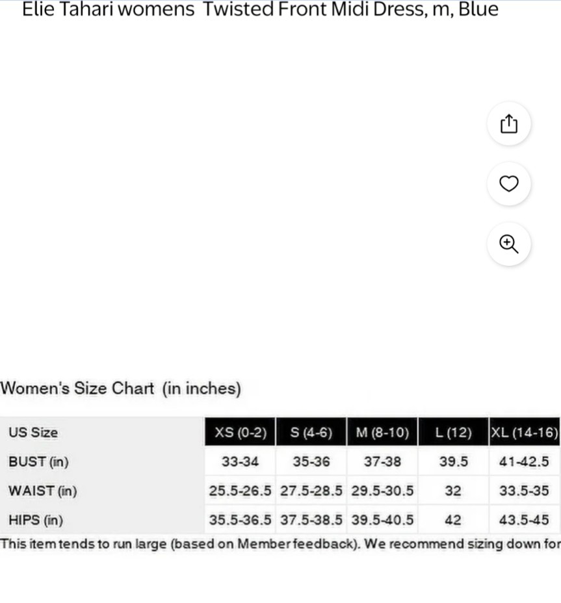Tap the share icon
This screenshot has height=603, width=561.
pos(509,124)
